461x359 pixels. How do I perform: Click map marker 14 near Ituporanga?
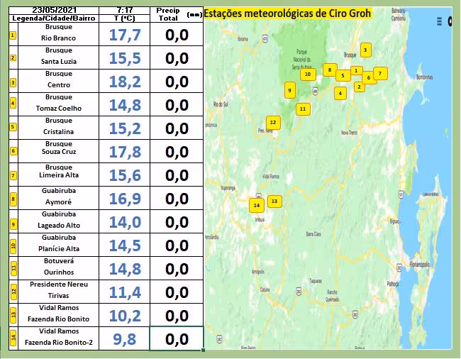257,205
